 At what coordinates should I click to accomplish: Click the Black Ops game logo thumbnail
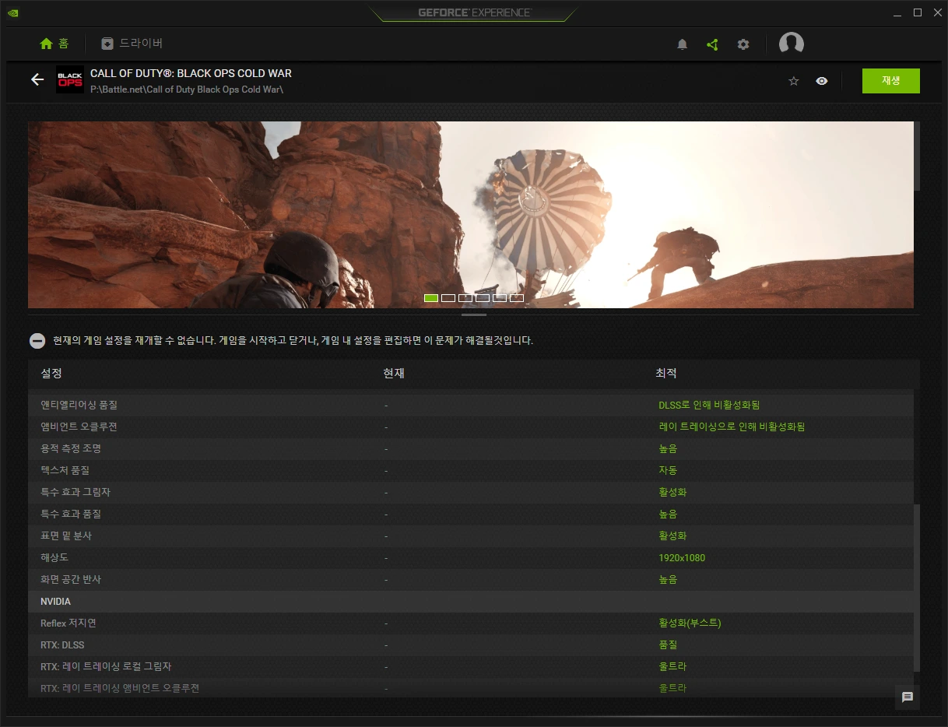(70, 80)
